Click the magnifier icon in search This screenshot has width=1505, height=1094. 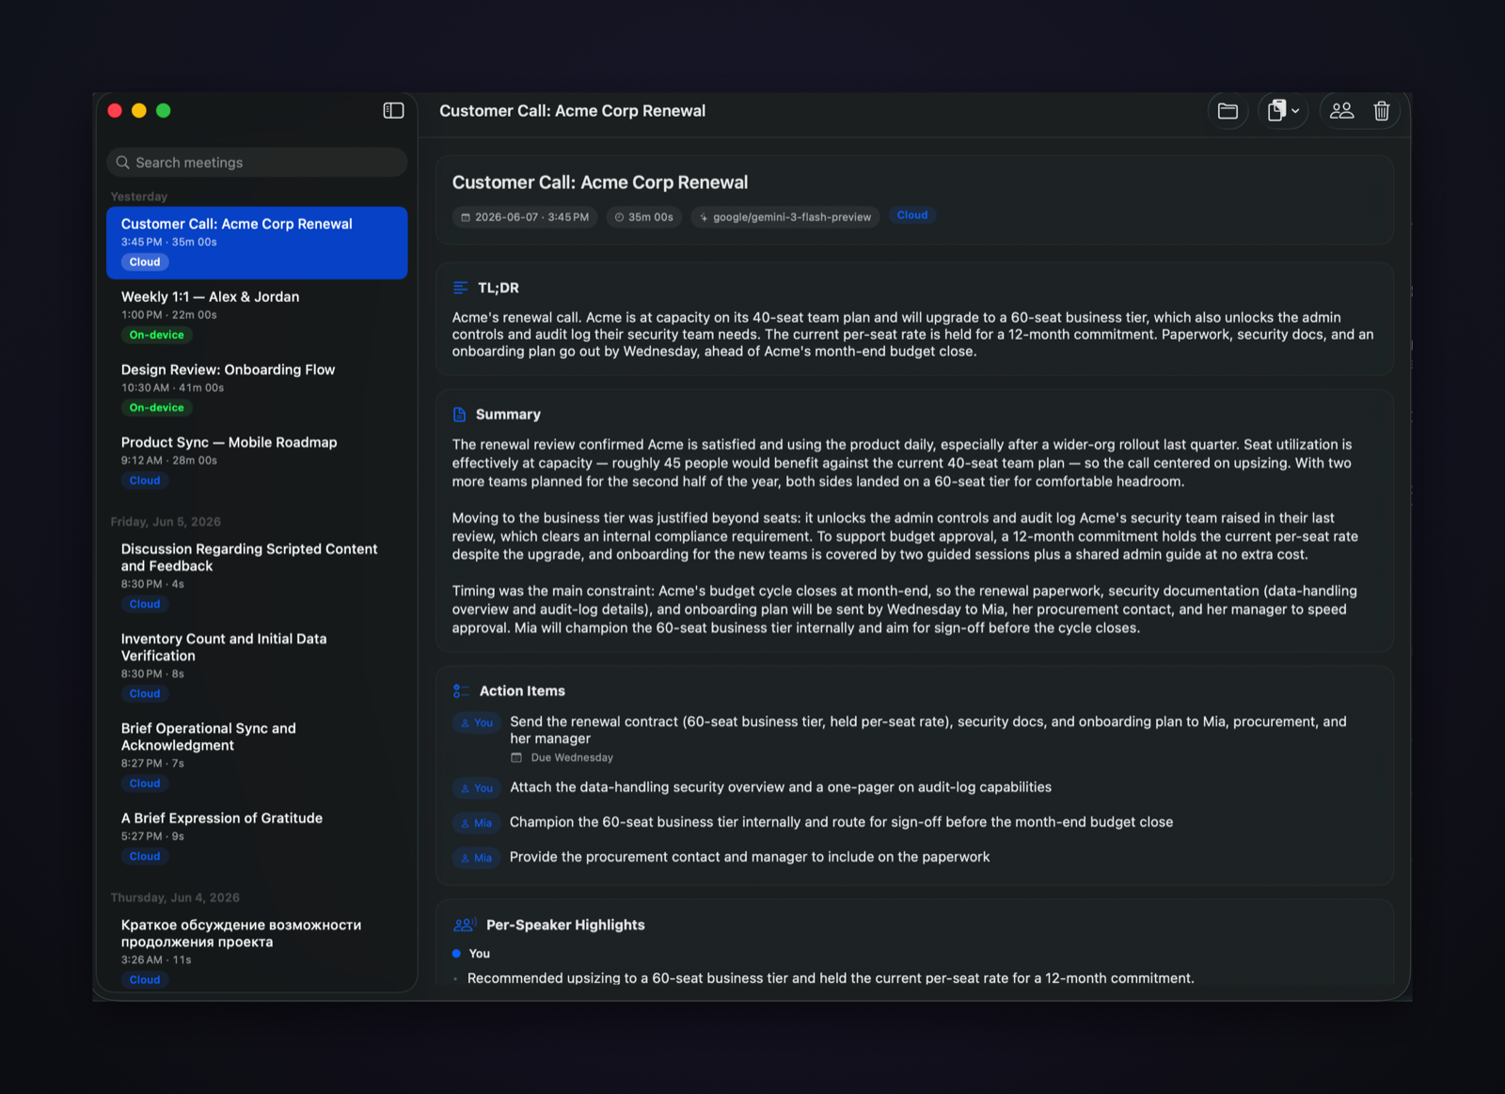[x=122, y=163]
